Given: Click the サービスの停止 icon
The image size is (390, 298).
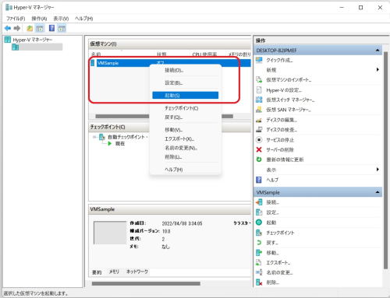Looking at the screenshot, I should 259,140.
